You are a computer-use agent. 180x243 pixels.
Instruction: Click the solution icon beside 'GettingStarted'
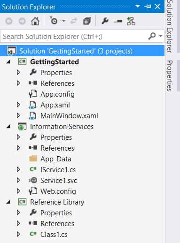pos(12,51)
